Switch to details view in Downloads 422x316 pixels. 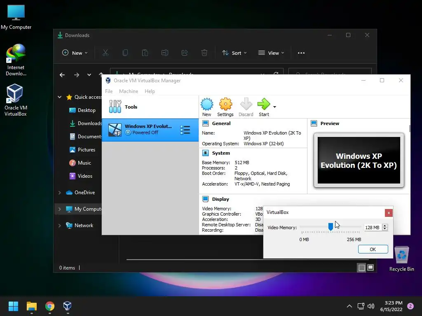pos(361,267)
